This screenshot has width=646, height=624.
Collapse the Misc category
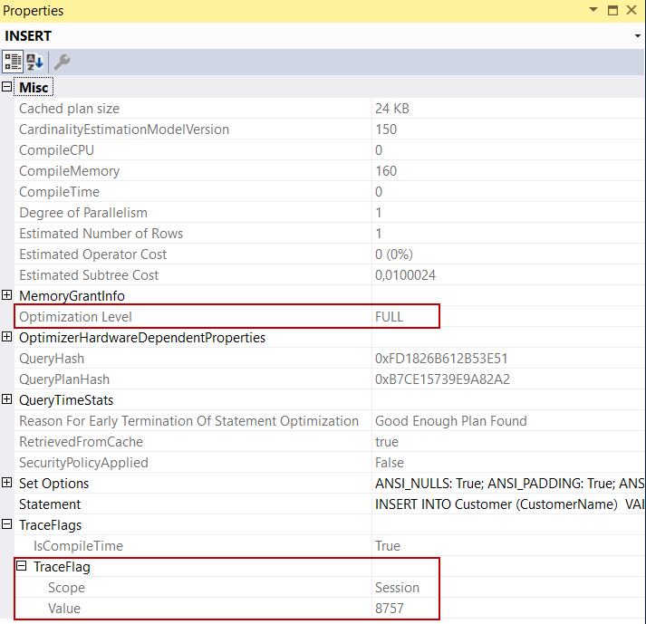coord(7,87)
